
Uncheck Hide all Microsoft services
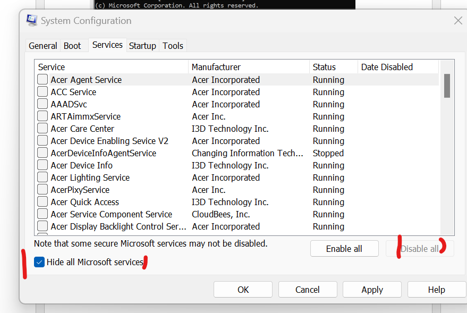coord(39,262)
